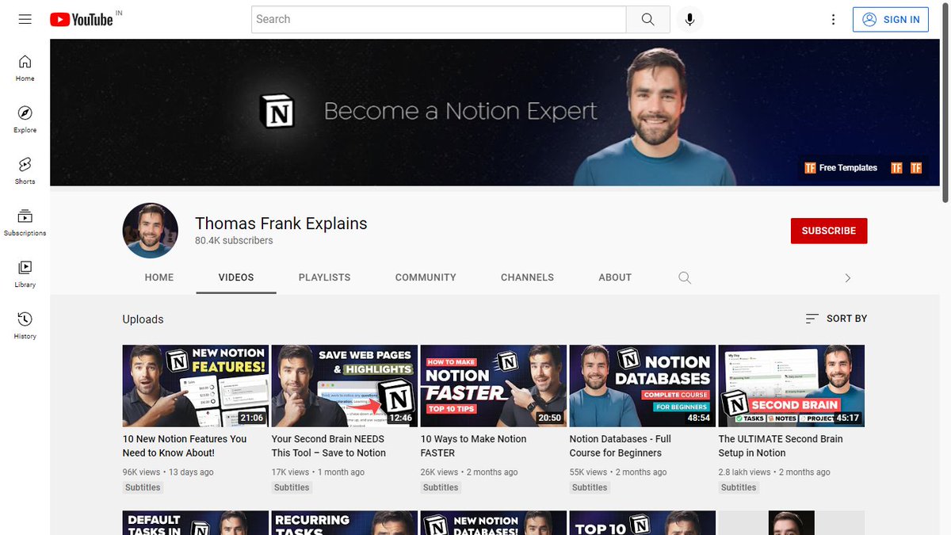Open 'Notion Databases - Full Course' title
Viewport: 951px width, 535px height.
(621, 445)
